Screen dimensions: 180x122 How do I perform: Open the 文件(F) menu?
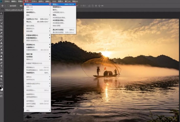[x=7, y=2]
